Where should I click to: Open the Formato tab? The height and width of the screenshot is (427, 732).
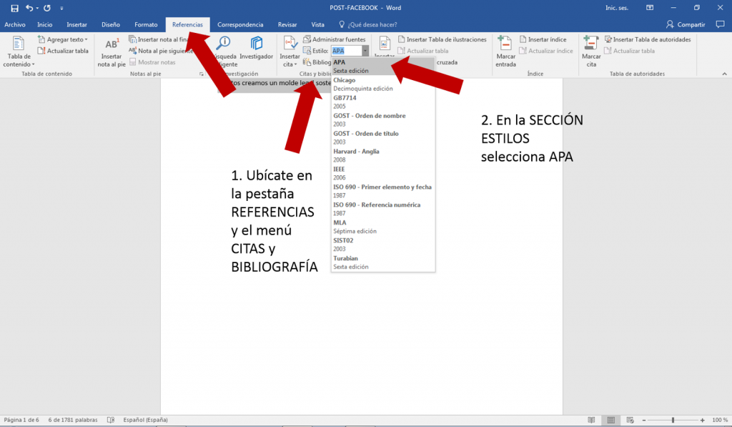[146, 25]
